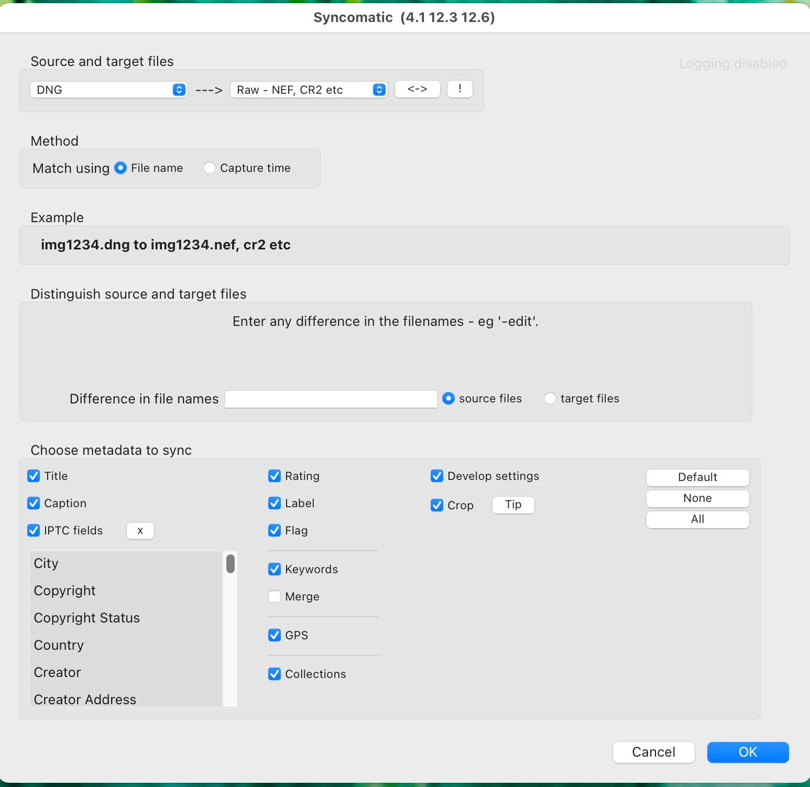Screen dimensions: 810x787
Task: Select the File name match method
Action: click(x=121, y=168)
